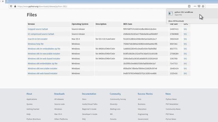Open All releases footer link

59,99
